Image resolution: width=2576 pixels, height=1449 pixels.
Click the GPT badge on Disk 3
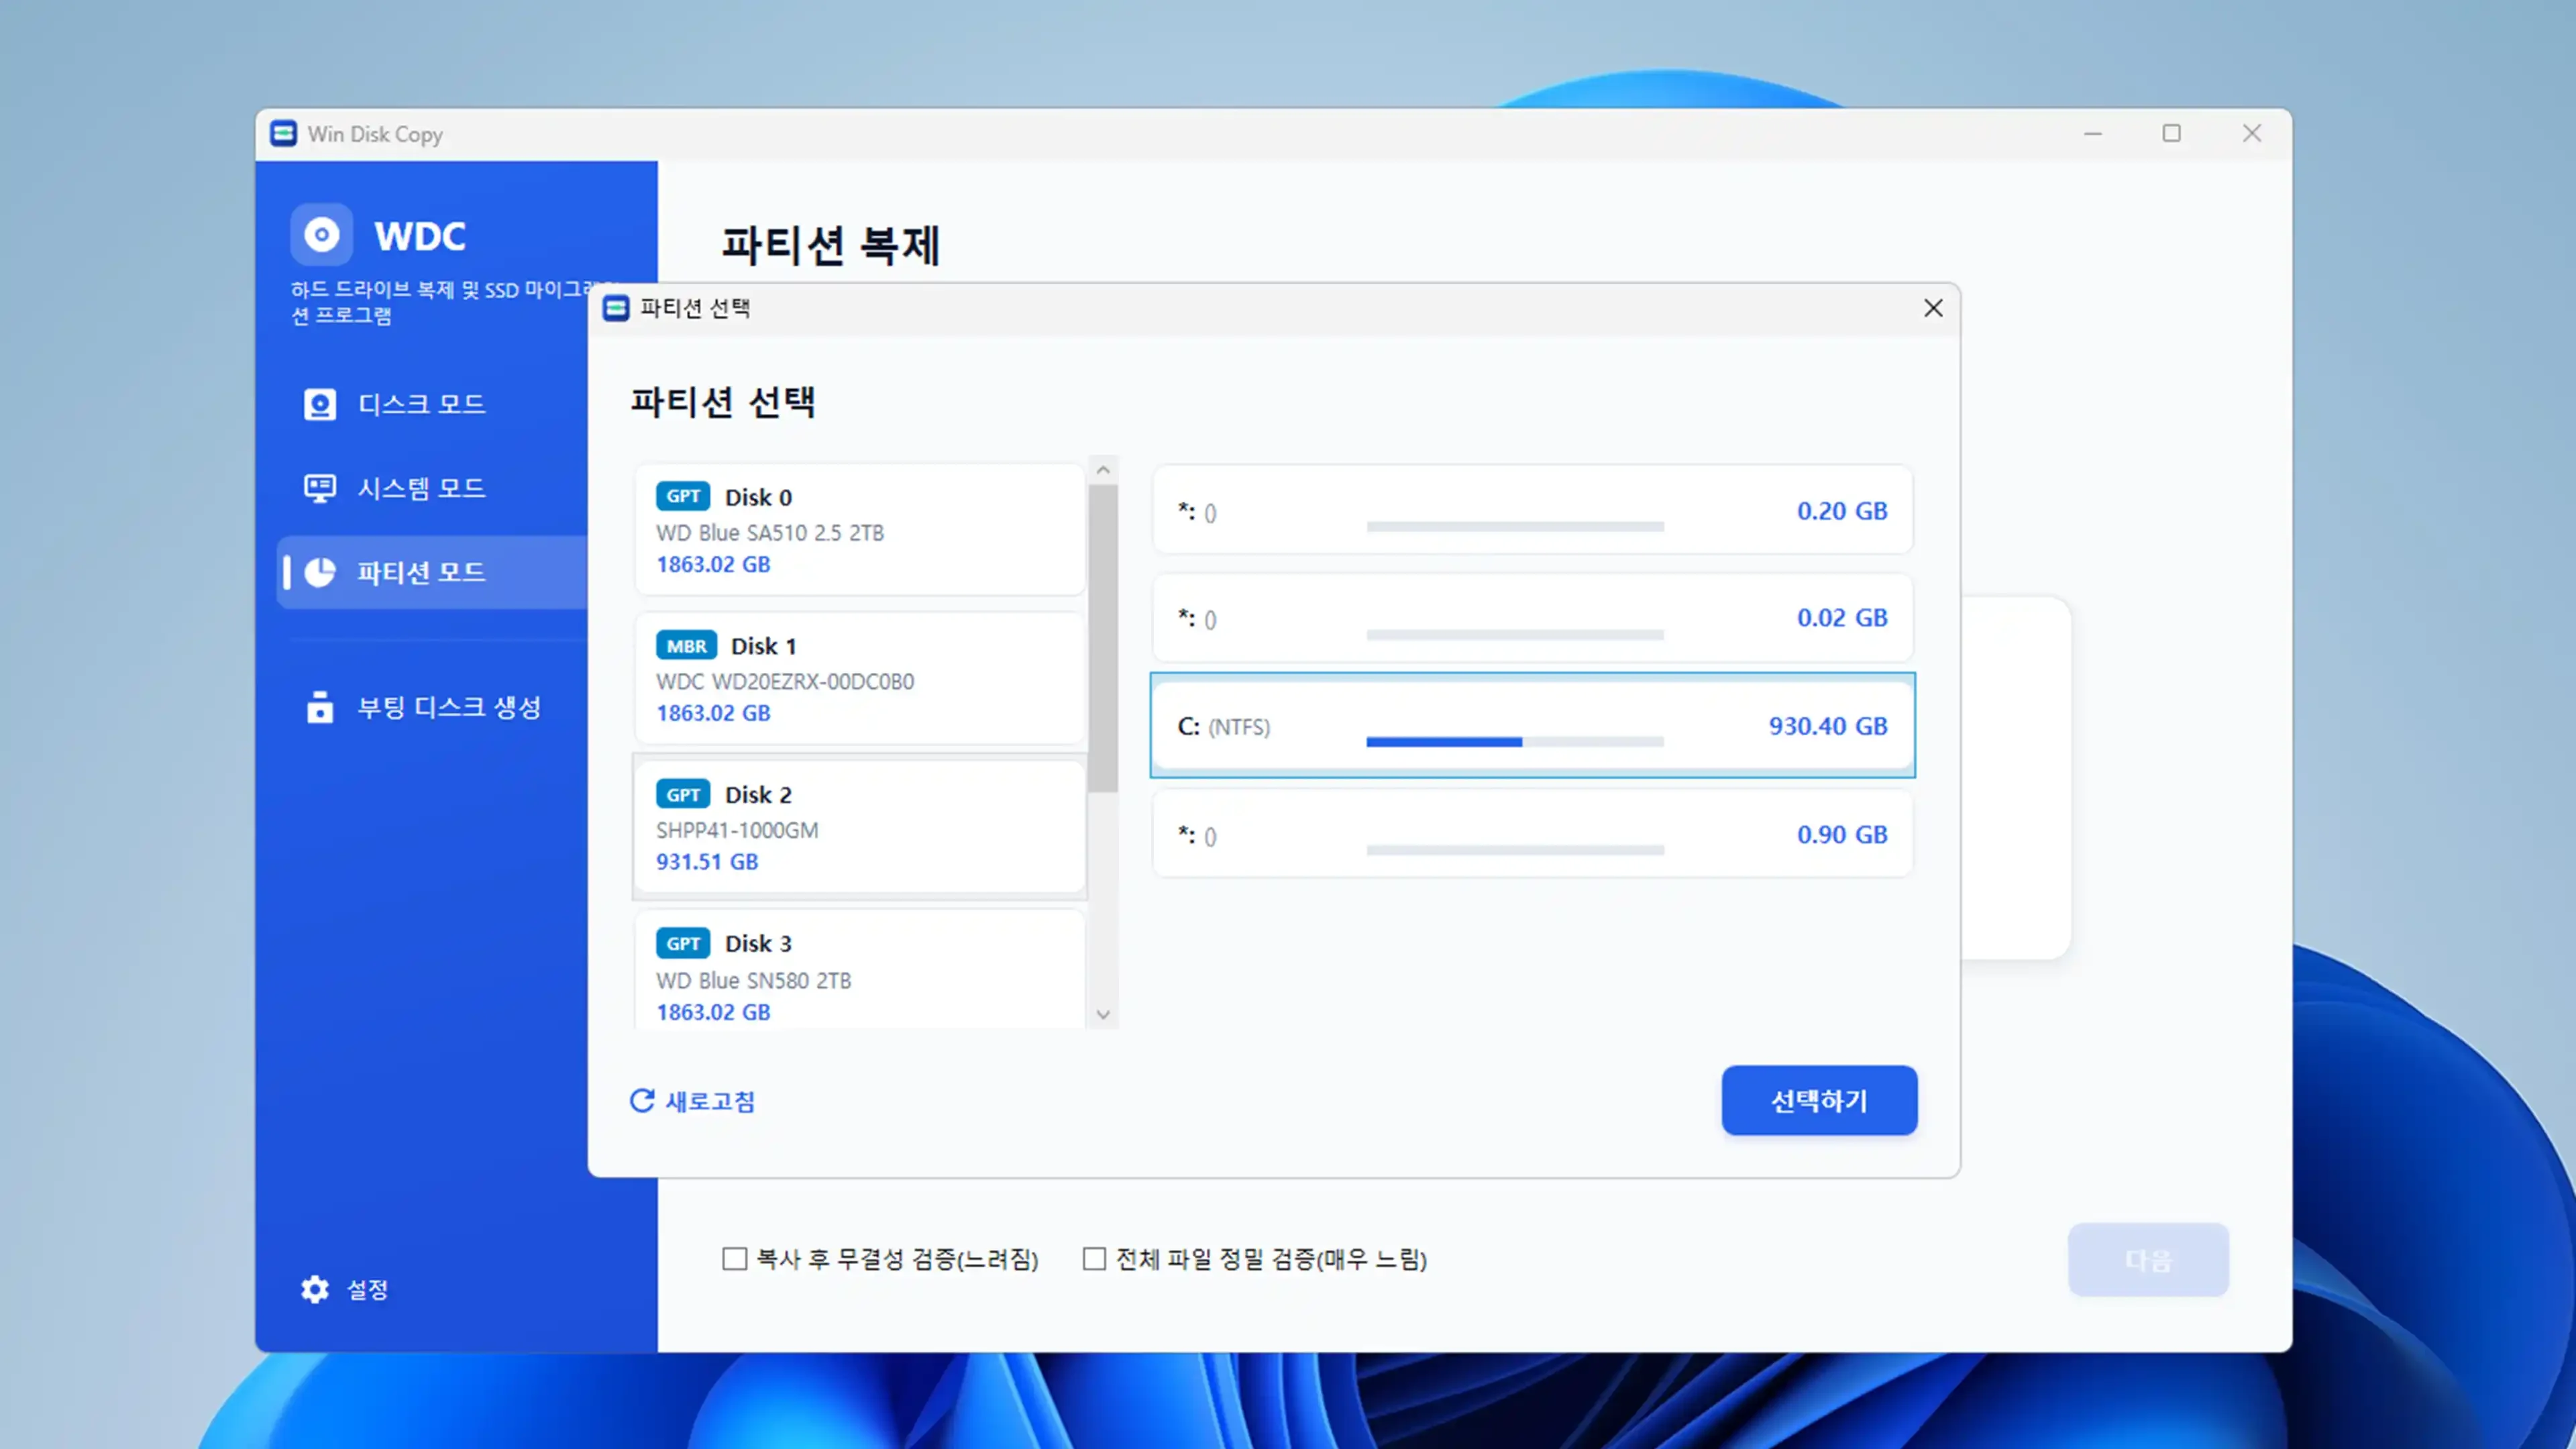(683, 943)
